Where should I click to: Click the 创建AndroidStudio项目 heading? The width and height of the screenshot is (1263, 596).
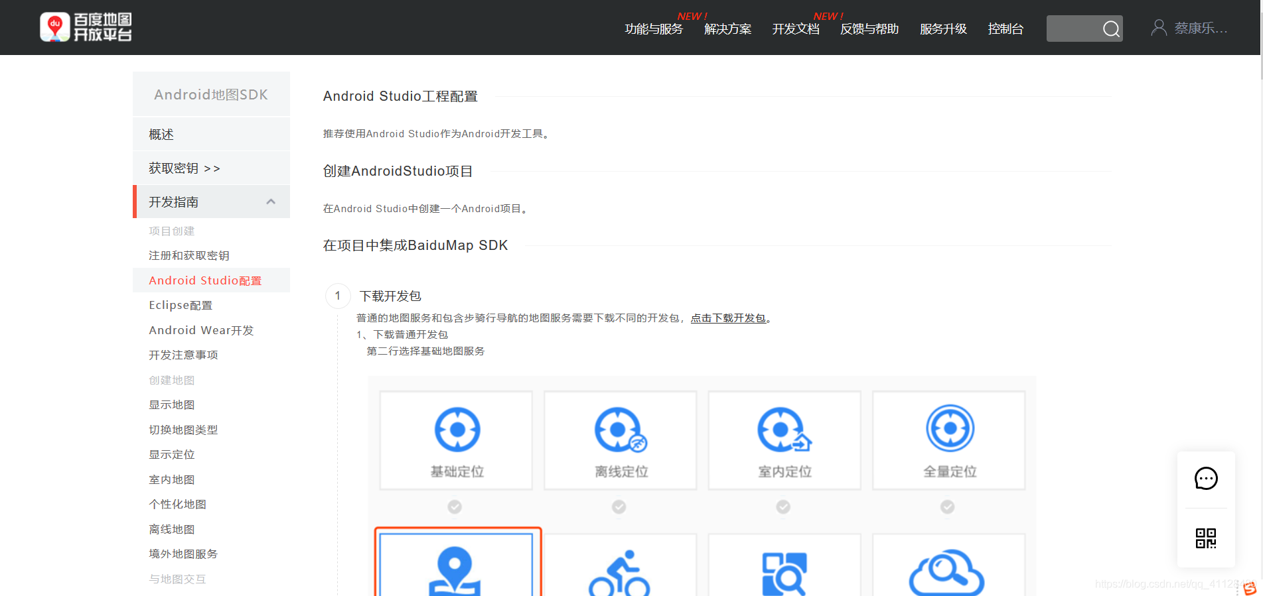(398, 171)
